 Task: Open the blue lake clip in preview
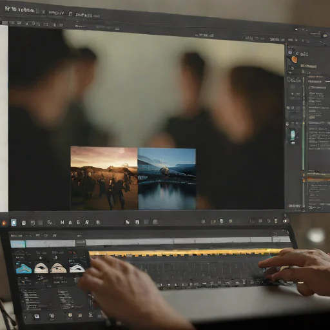tap(167, 179)
